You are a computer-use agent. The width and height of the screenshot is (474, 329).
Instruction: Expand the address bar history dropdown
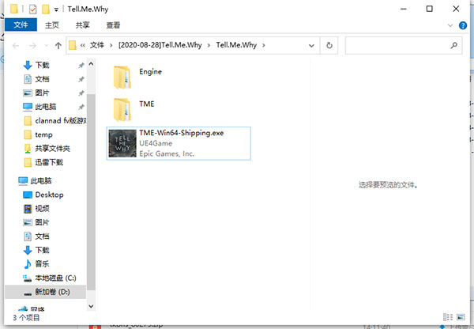pos(311,46)
